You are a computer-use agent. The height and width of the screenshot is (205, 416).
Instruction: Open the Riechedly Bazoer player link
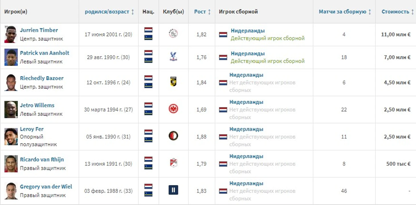[42, 78]
